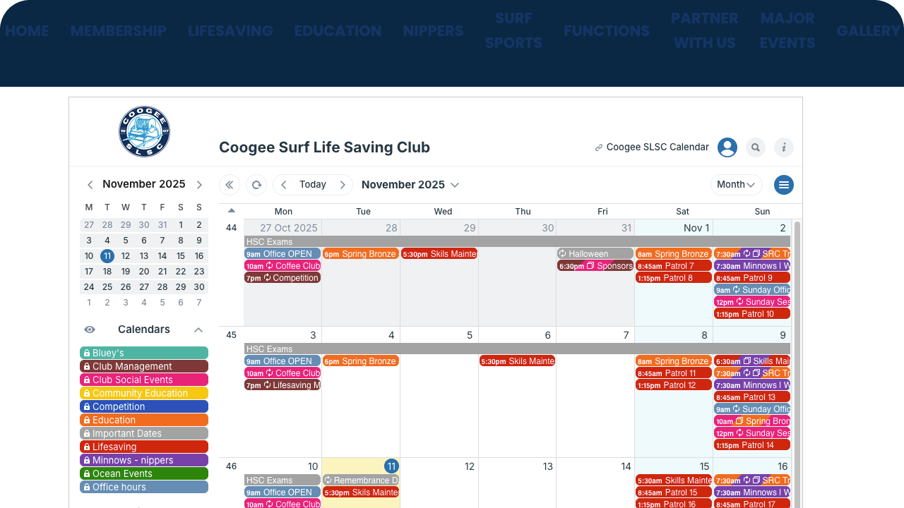904x508 pixels.
Task: Open the Coogee SLSC Calendar link
Action: pos(652,147)
